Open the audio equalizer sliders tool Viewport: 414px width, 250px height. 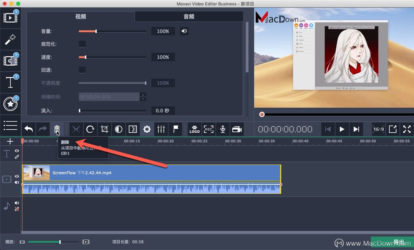click(161, 129)
